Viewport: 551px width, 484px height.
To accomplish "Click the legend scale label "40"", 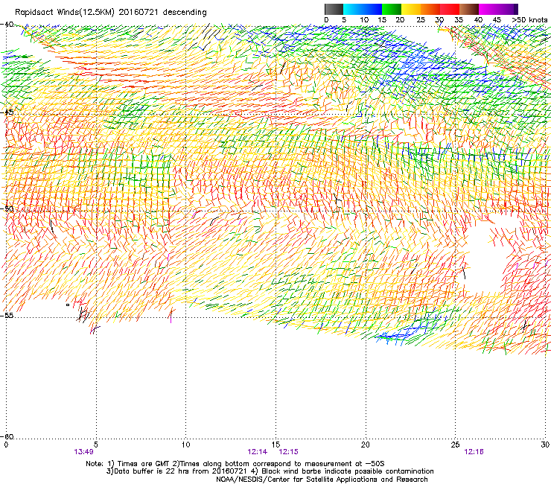I will pyautogui.click(x=478, y=20).
